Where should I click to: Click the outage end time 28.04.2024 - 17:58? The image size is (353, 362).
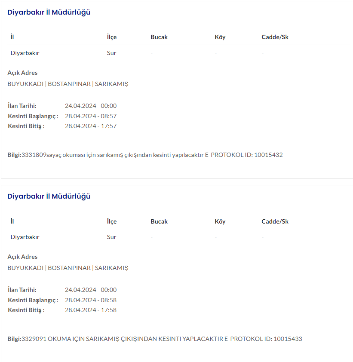point(91,310)
